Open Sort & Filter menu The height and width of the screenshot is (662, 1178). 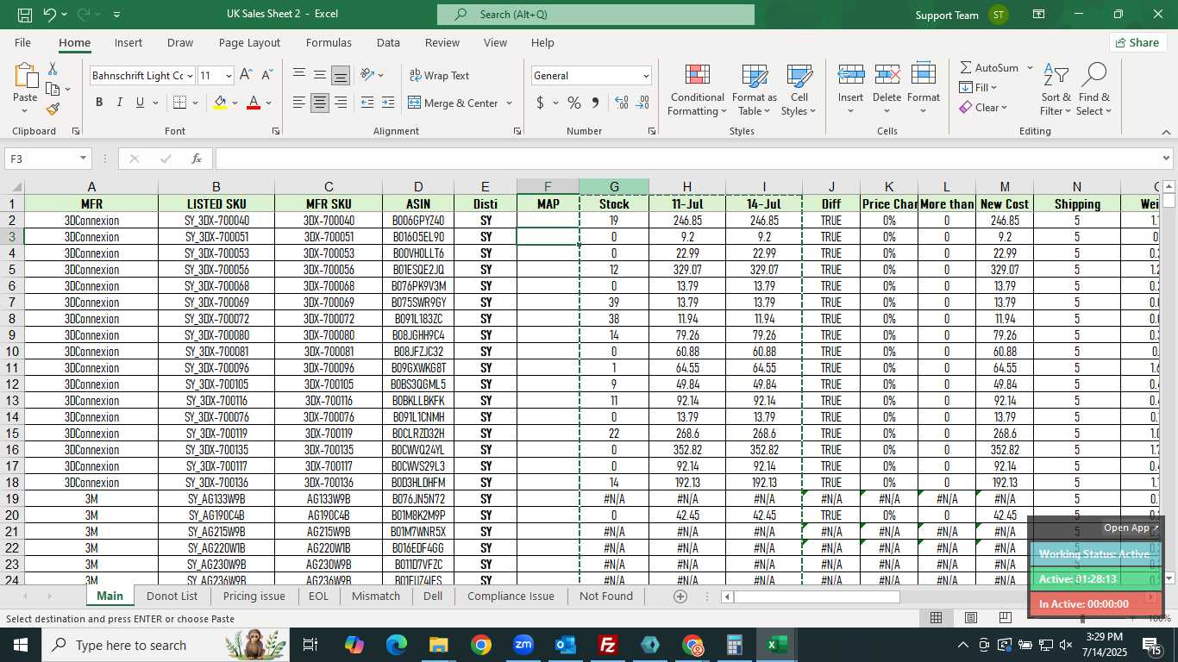1056,90
